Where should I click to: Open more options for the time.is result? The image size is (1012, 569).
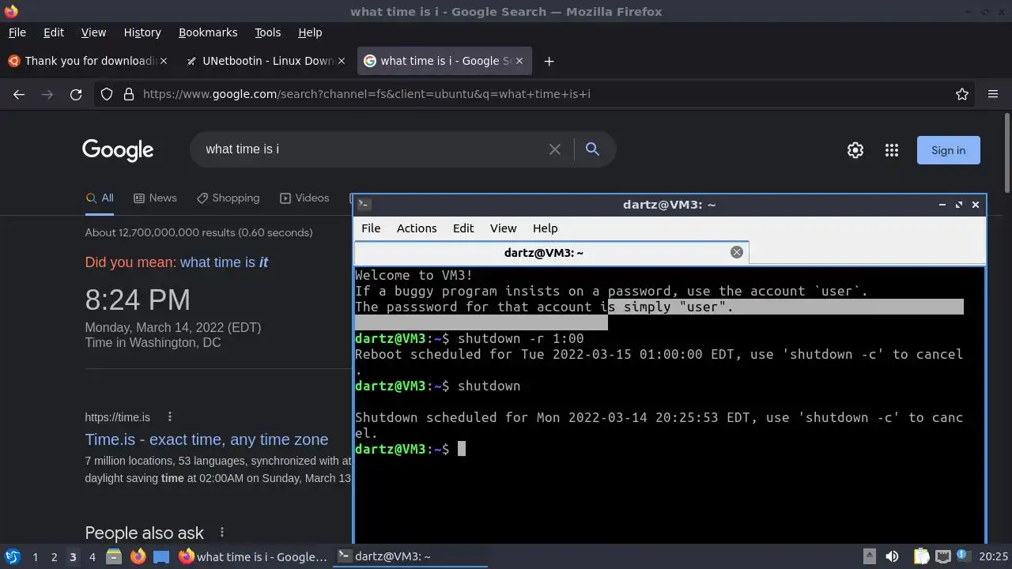tap(169, 416)
